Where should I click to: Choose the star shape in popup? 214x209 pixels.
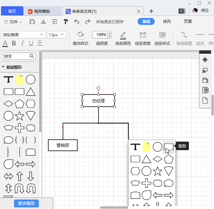point(157,171)
